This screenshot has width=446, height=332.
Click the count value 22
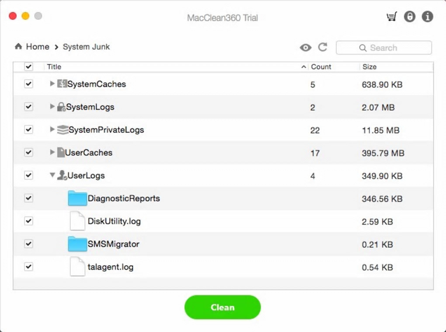315,130
